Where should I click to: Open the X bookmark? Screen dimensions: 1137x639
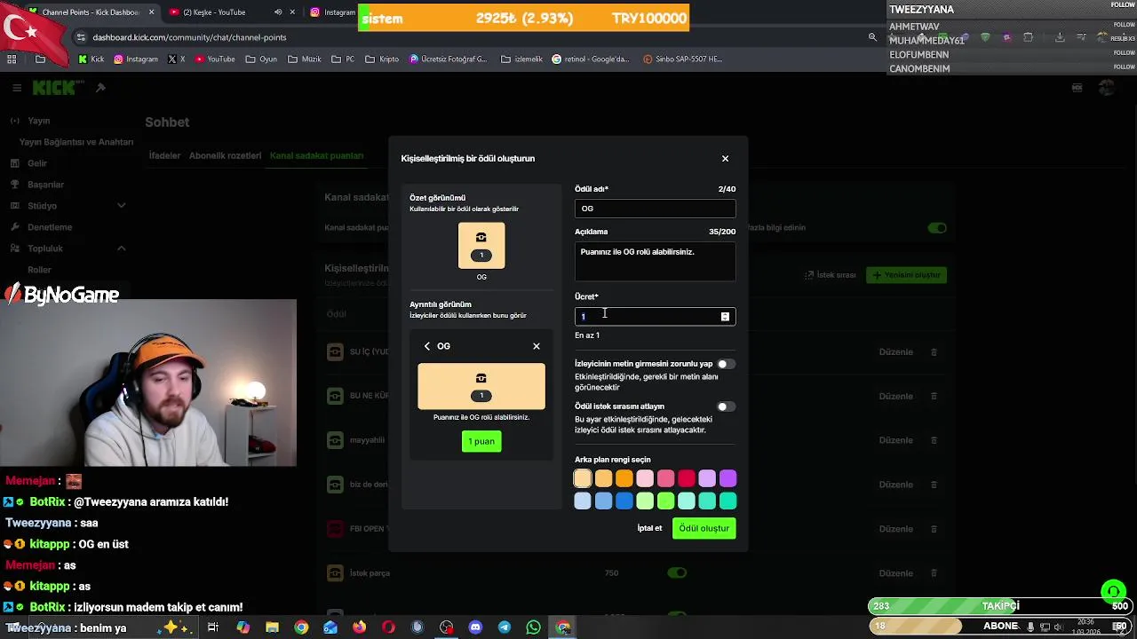point(177,59)
